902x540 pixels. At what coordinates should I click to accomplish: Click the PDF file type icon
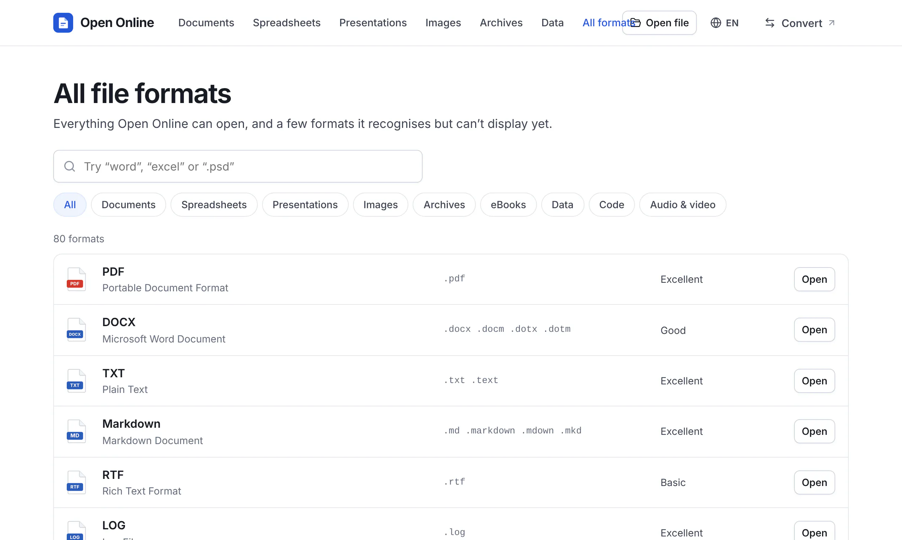(76, 279)
